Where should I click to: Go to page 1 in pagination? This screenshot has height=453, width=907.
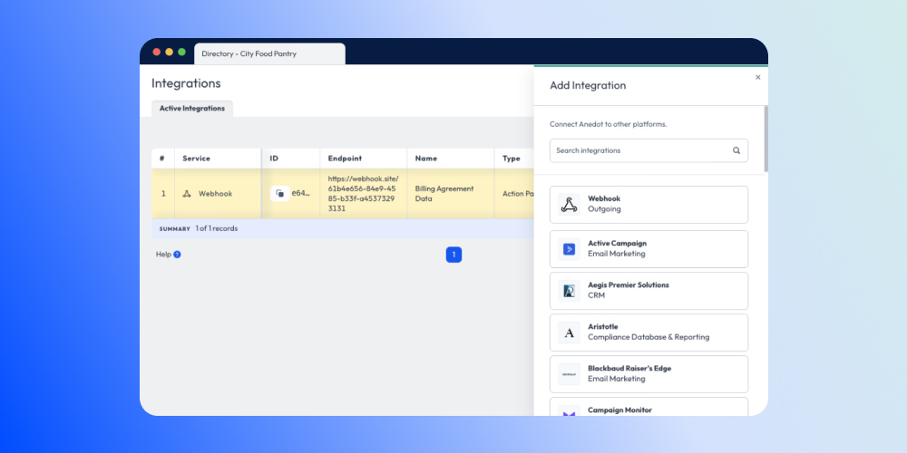point(453,255)
